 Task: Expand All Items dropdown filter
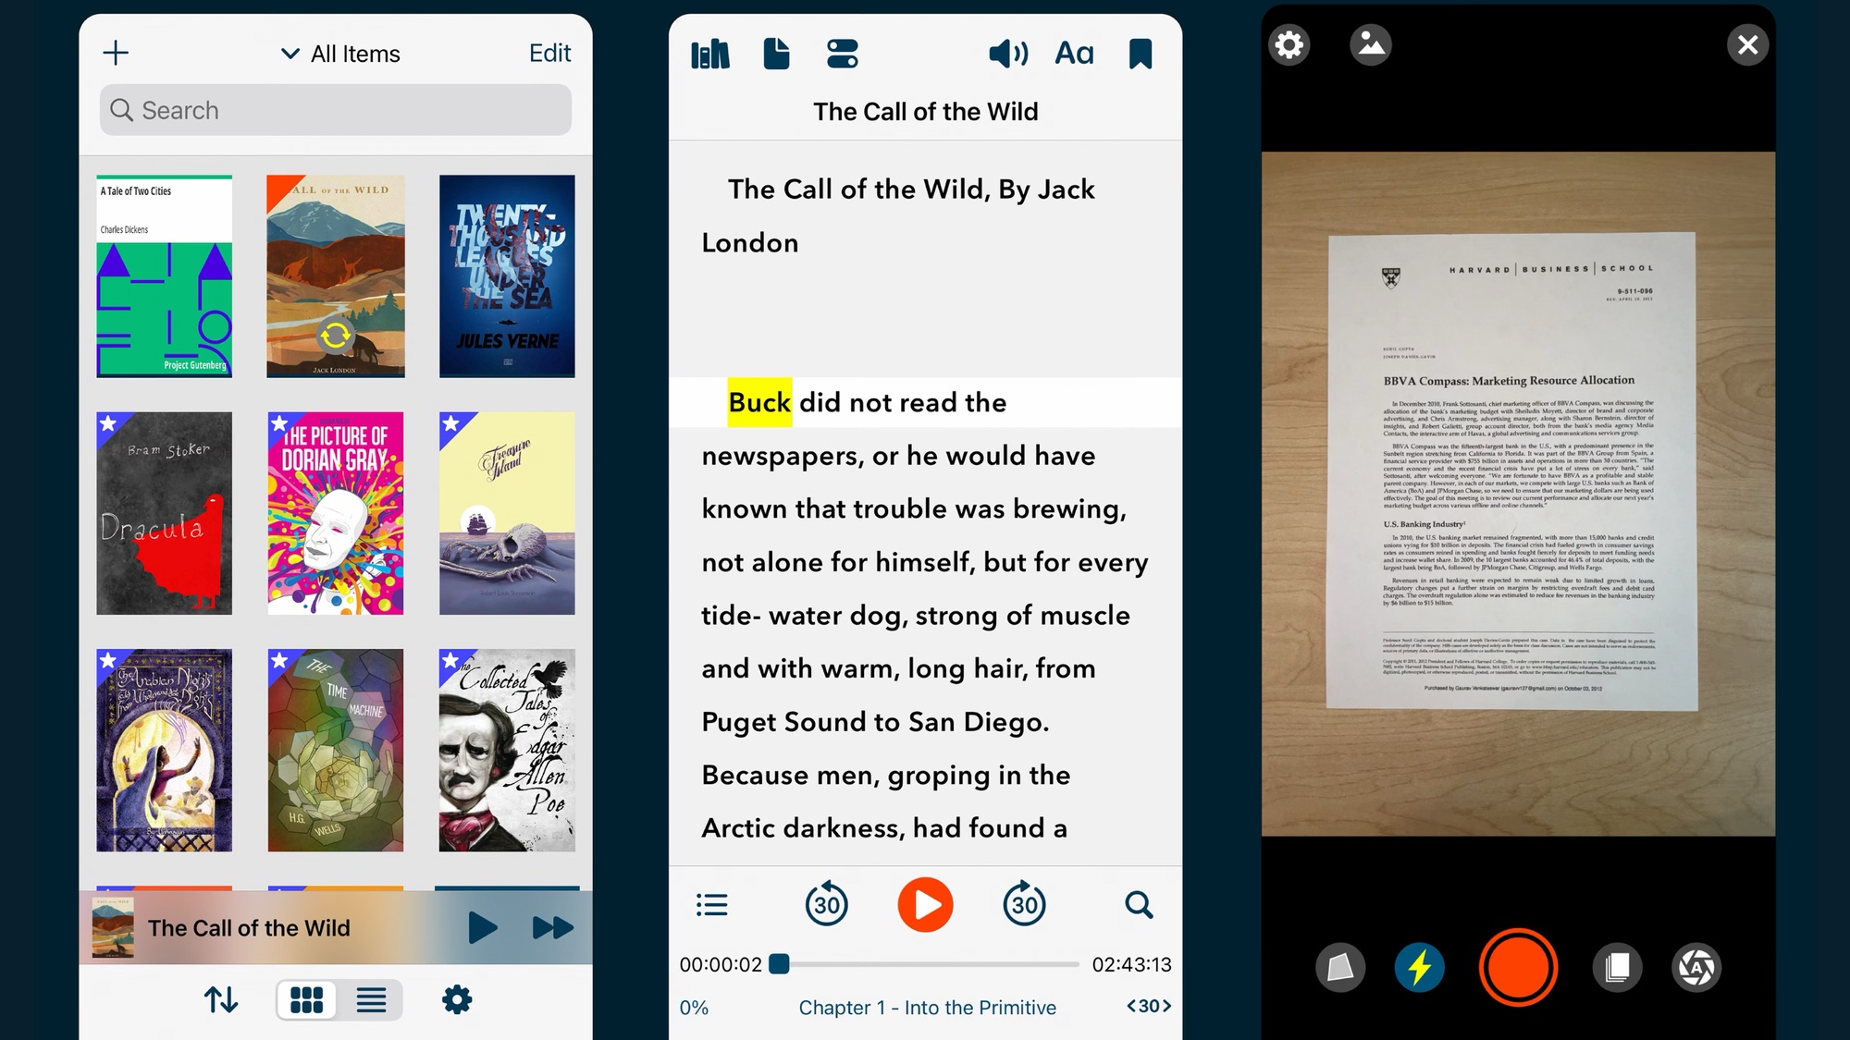tap(337, 54)
